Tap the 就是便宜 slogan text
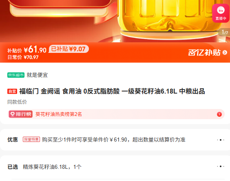230x181 pixels. click(x=37, y=75)
